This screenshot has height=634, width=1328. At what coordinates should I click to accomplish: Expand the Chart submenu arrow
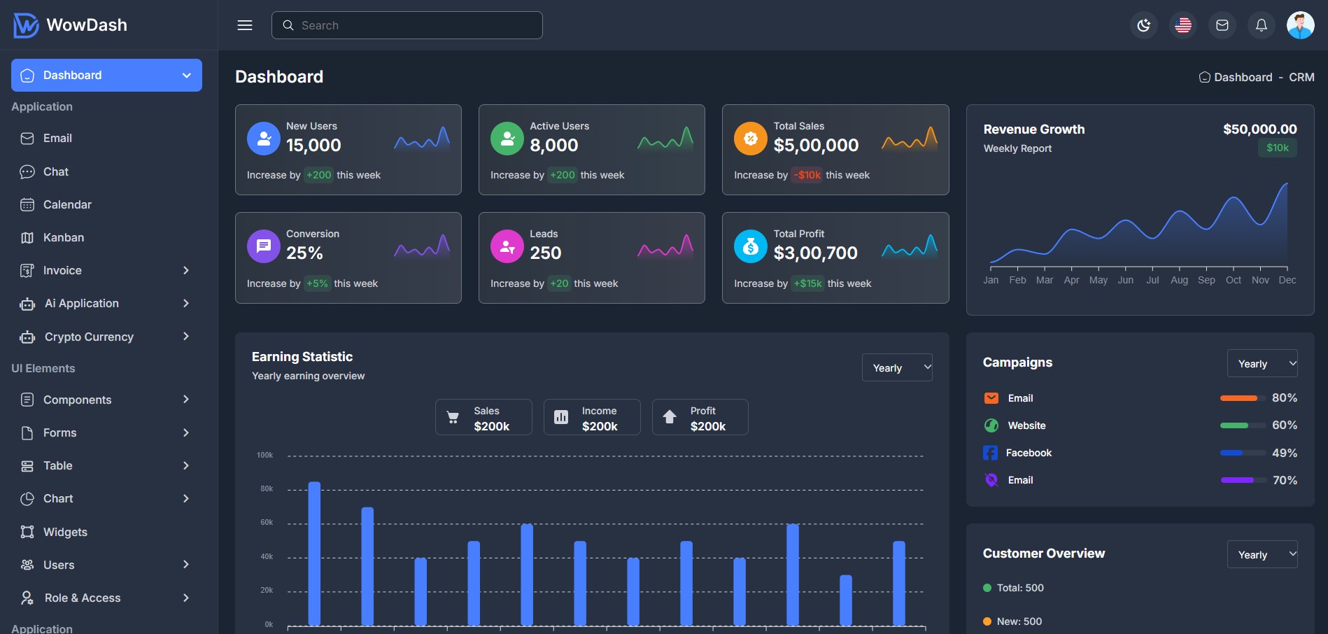click(x=186, y=498)
